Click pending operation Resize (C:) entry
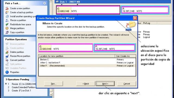This screenshot has width=174, height=98. coord(24,84)
